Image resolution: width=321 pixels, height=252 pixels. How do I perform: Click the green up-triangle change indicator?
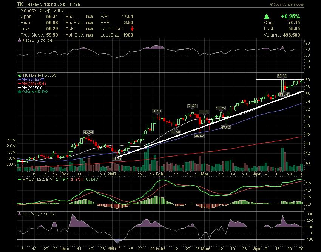[x=267, y=16]
